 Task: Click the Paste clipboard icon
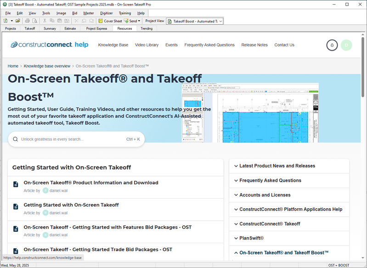click(59, 21)
